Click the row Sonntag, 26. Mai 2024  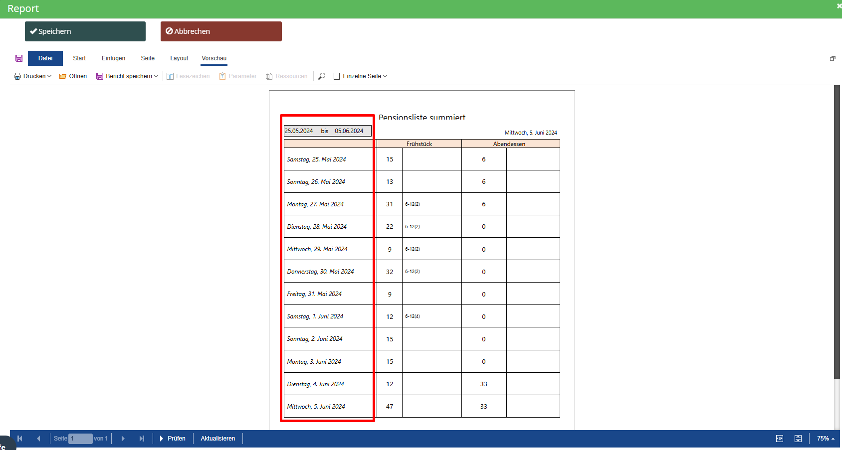pos(422,182)
